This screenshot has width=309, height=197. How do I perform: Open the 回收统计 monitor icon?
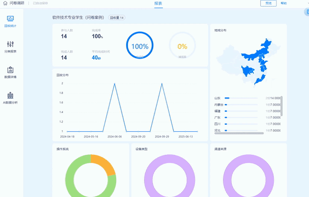10,19
